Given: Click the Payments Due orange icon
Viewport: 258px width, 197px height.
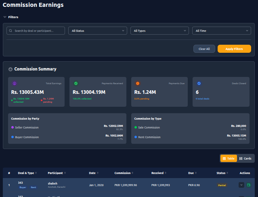Looking at the screenshot, I should (x=138, y=83).
